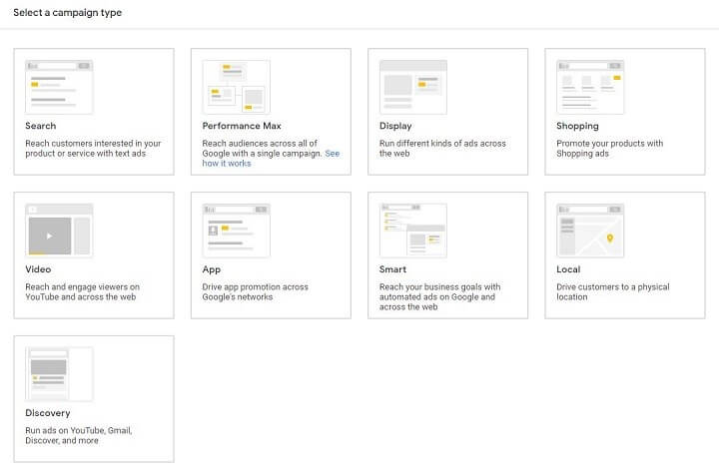This screenshot has height=476, width=719.
Task: Click 'Drive customers to a physical location' description
Action: point(612,292)
